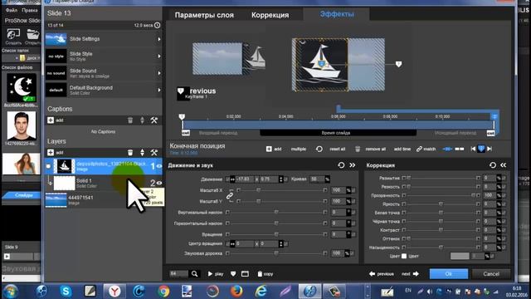The height and width of the screenshot is (299, 531).
Task: Click the reset all keyframes icon
Action: click(x=319, y=149)
